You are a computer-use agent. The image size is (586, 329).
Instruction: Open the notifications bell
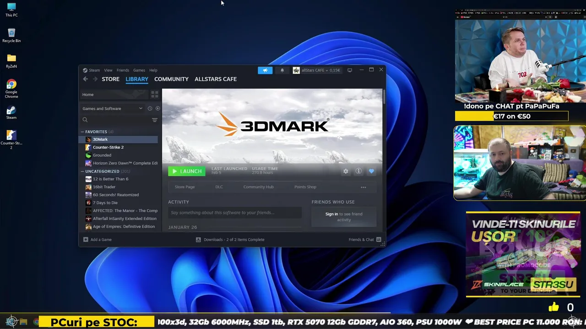282,70
